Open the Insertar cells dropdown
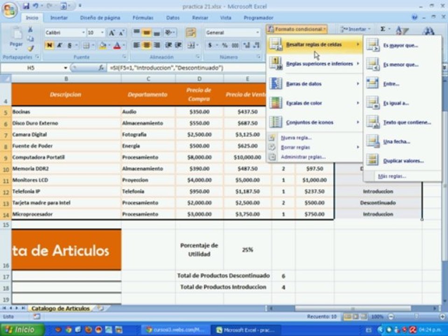 coord(355,29)
